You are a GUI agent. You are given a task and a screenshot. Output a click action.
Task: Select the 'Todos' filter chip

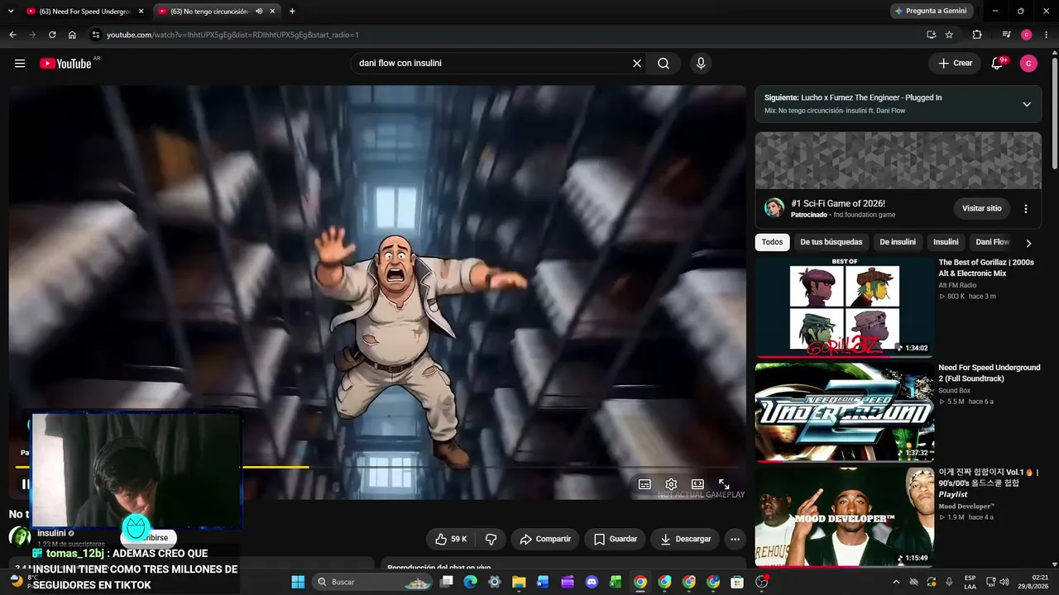[772, 242]
